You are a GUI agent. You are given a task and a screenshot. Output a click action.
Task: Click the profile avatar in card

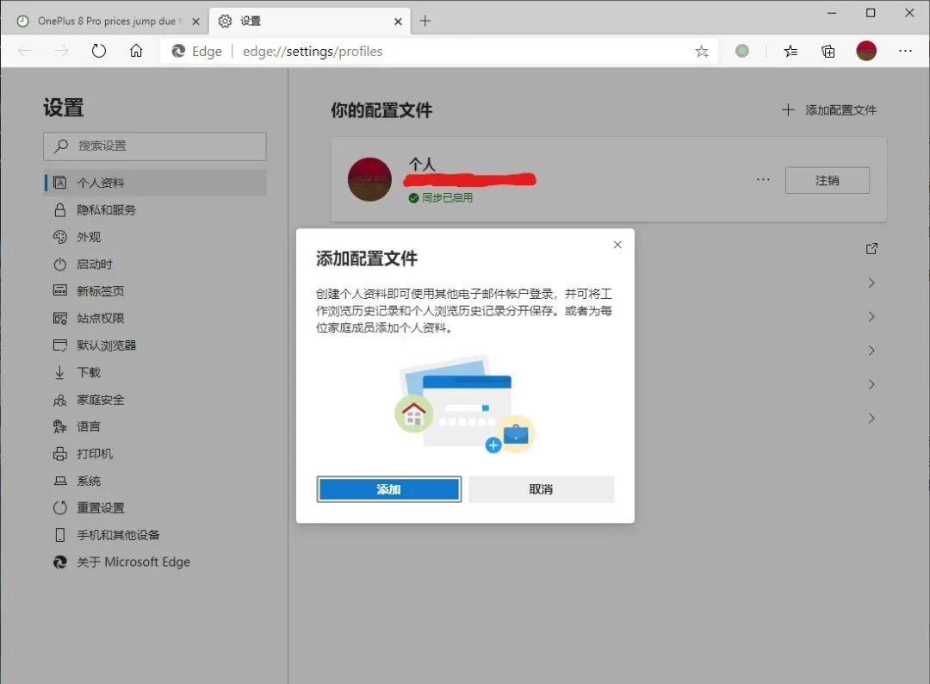pyautogui.click(x=369, y=179)
